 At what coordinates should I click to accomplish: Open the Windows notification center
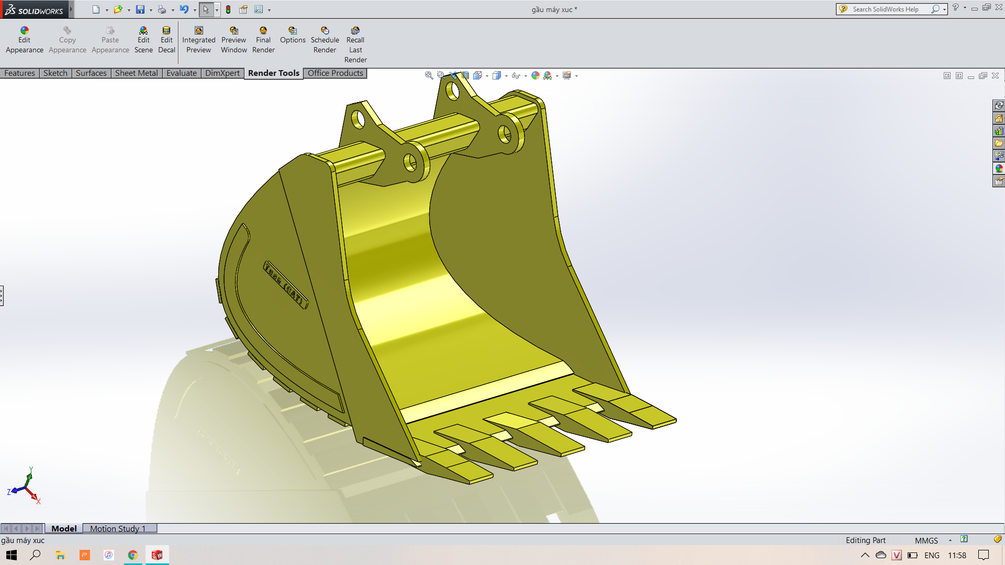tap(984, 555)
